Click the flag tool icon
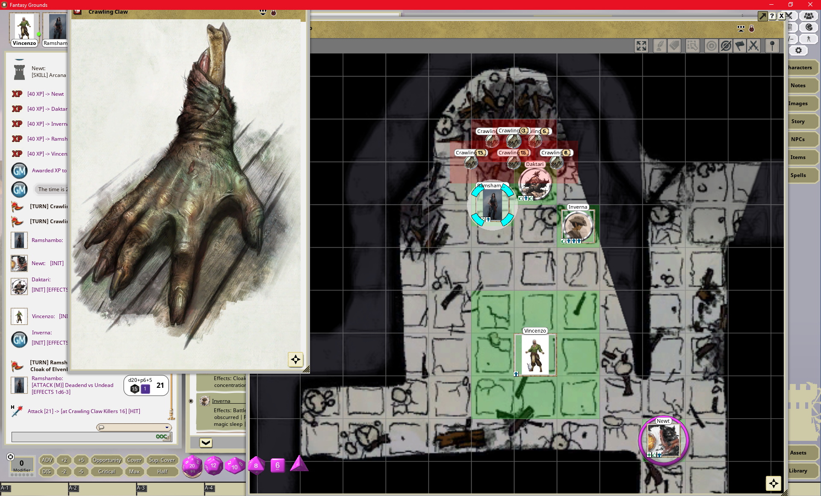The width and height of the screenshot is (821, 496). [x=740, y=46]
